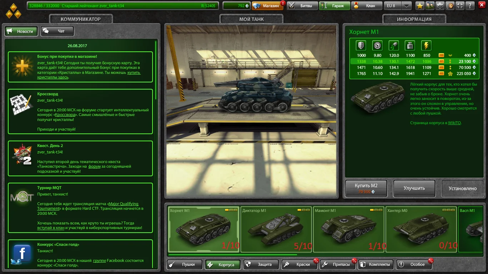The height and width of the screenshot is (274, 488).
Task: Click the hull list horizontal scrollbar
Action: pos(232,255)
